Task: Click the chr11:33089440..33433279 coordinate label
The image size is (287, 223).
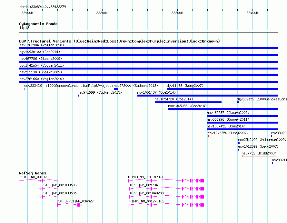Action: point(43,7)
